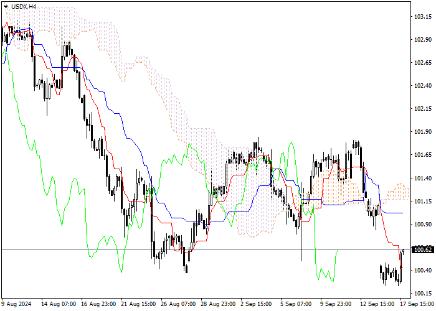Click the 102.90 price axis label
The width and height of the screenshot is (436, 311).
423,40
